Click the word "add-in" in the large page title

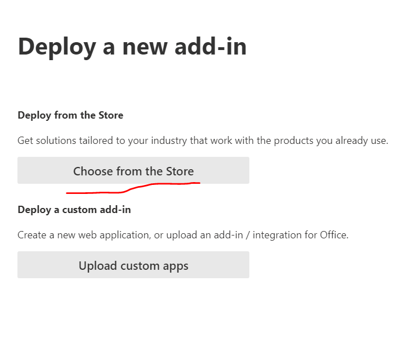211,47
